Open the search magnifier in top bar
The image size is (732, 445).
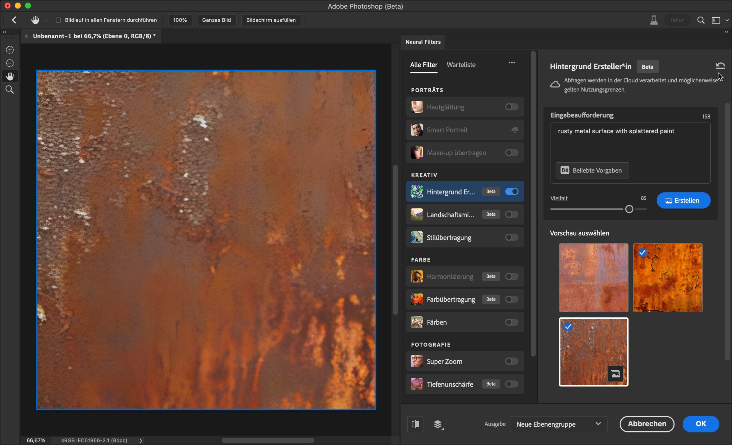(701, 20)
